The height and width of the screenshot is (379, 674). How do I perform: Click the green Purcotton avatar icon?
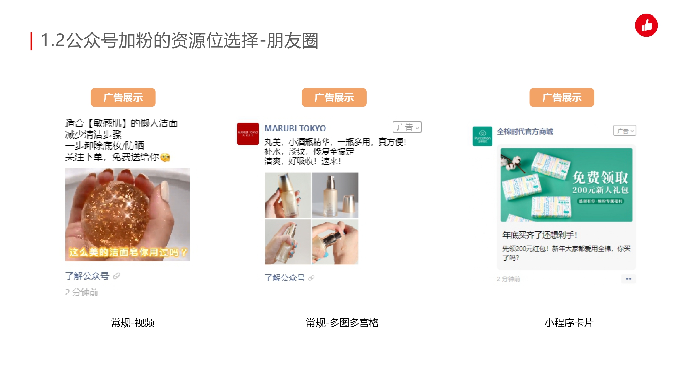pos(482,136)
